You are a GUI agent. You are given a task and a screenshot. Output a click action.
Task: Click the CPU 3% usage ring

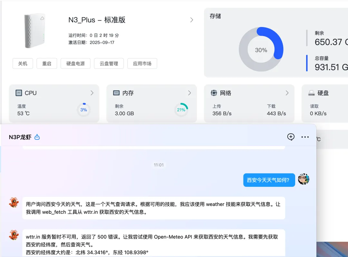pos(84,110)
